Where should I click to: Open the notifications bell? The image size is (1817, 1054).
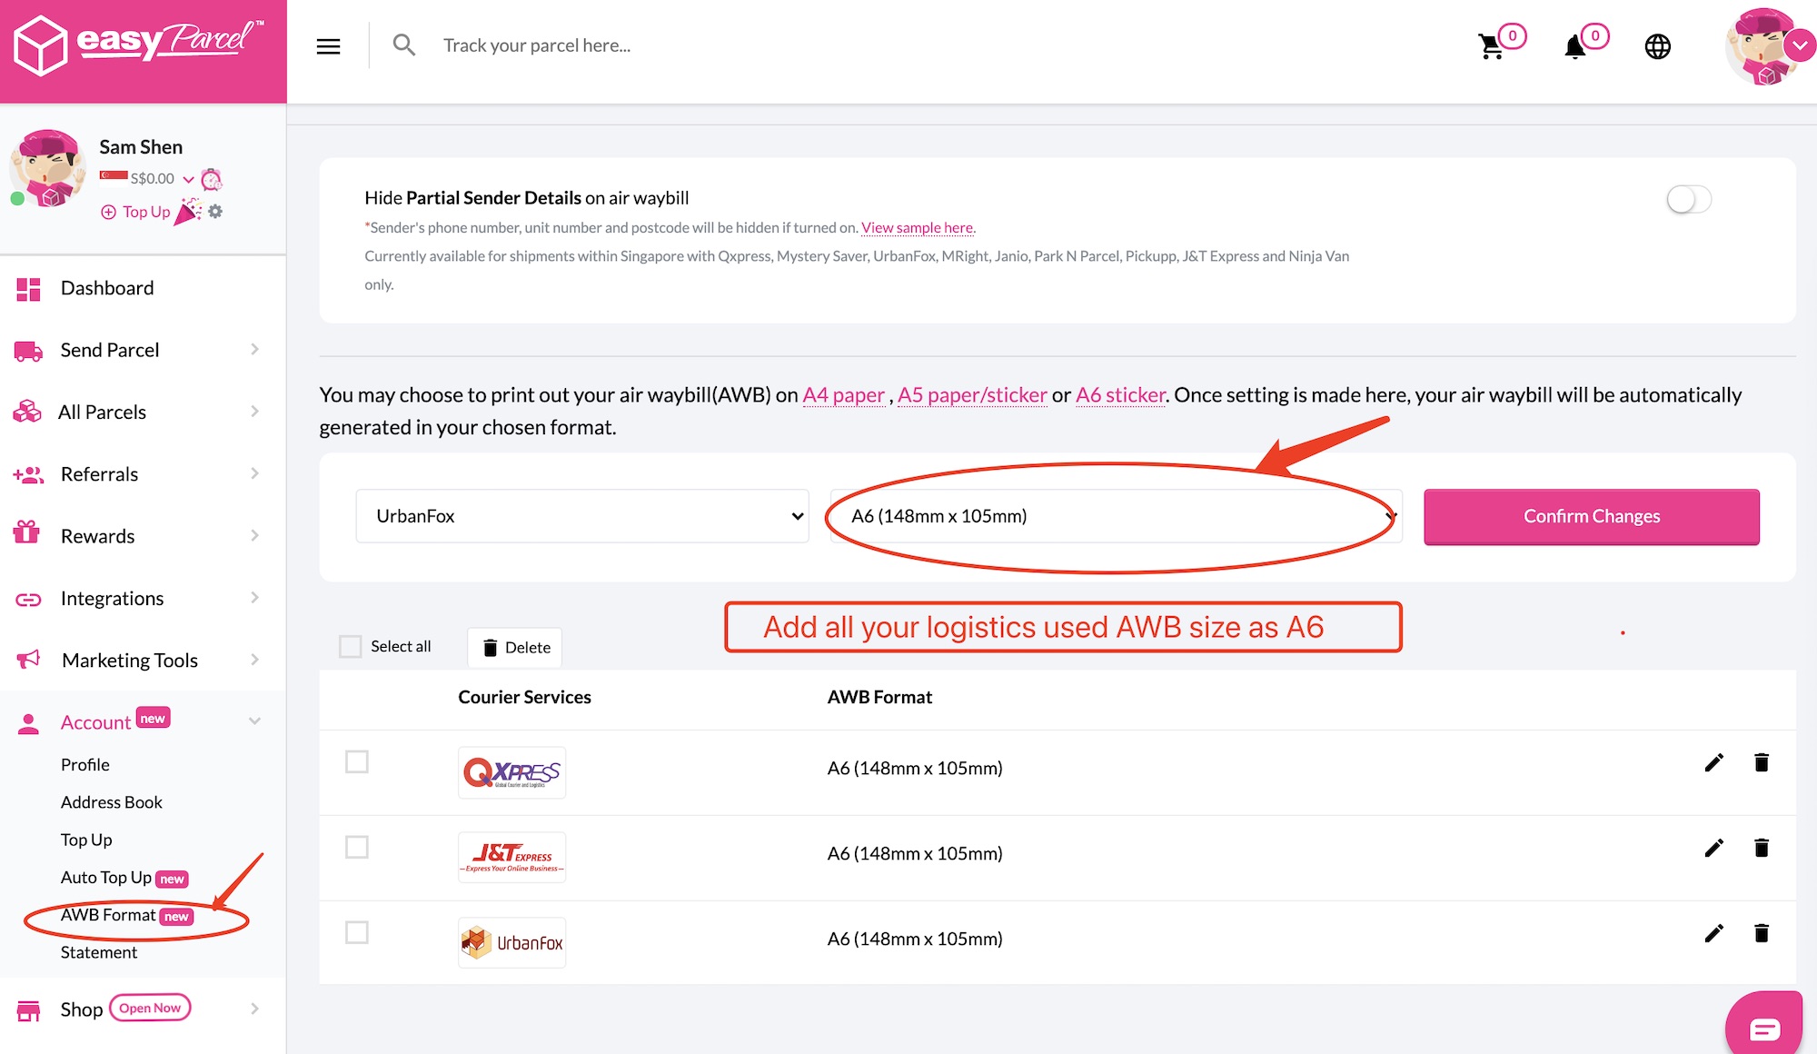pos(1575,46)
